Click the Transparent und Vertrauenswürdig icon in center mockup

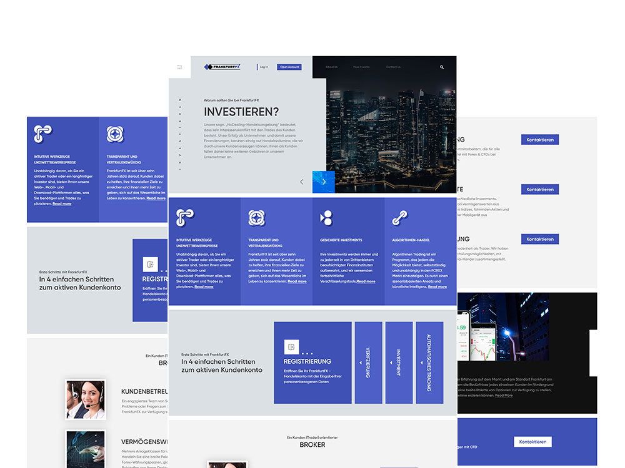coord(257,218)
